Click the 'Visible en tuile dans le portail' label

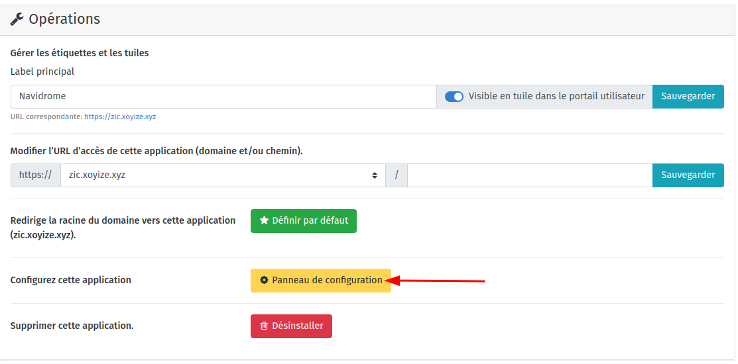point(556,97)
